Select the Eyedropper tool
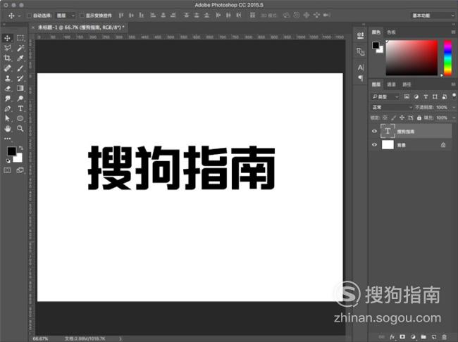Screen dimensions: 458x342 (20, 58)
